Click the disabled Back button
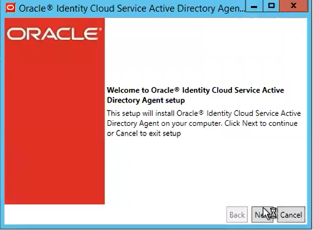 [237, 215]
